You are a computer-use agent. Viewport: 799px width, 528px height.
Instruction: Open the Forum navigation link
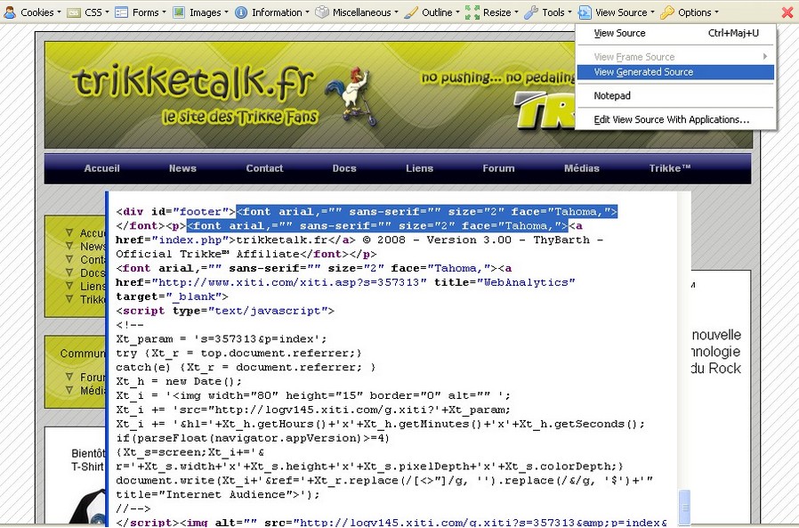[498, 168]
